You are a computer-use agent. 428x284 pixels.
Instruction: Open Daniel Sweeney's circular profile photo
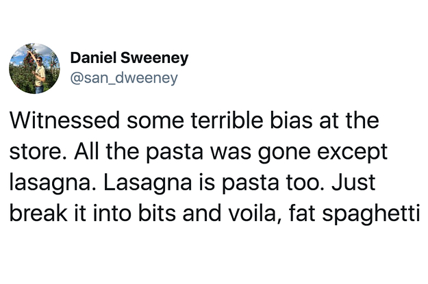(x=34, y=68)
